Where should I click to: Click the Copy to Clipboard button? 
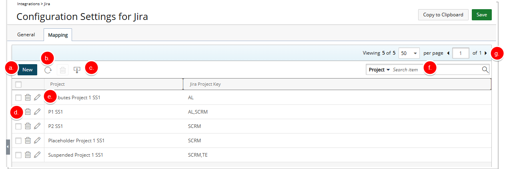(443, 15)
